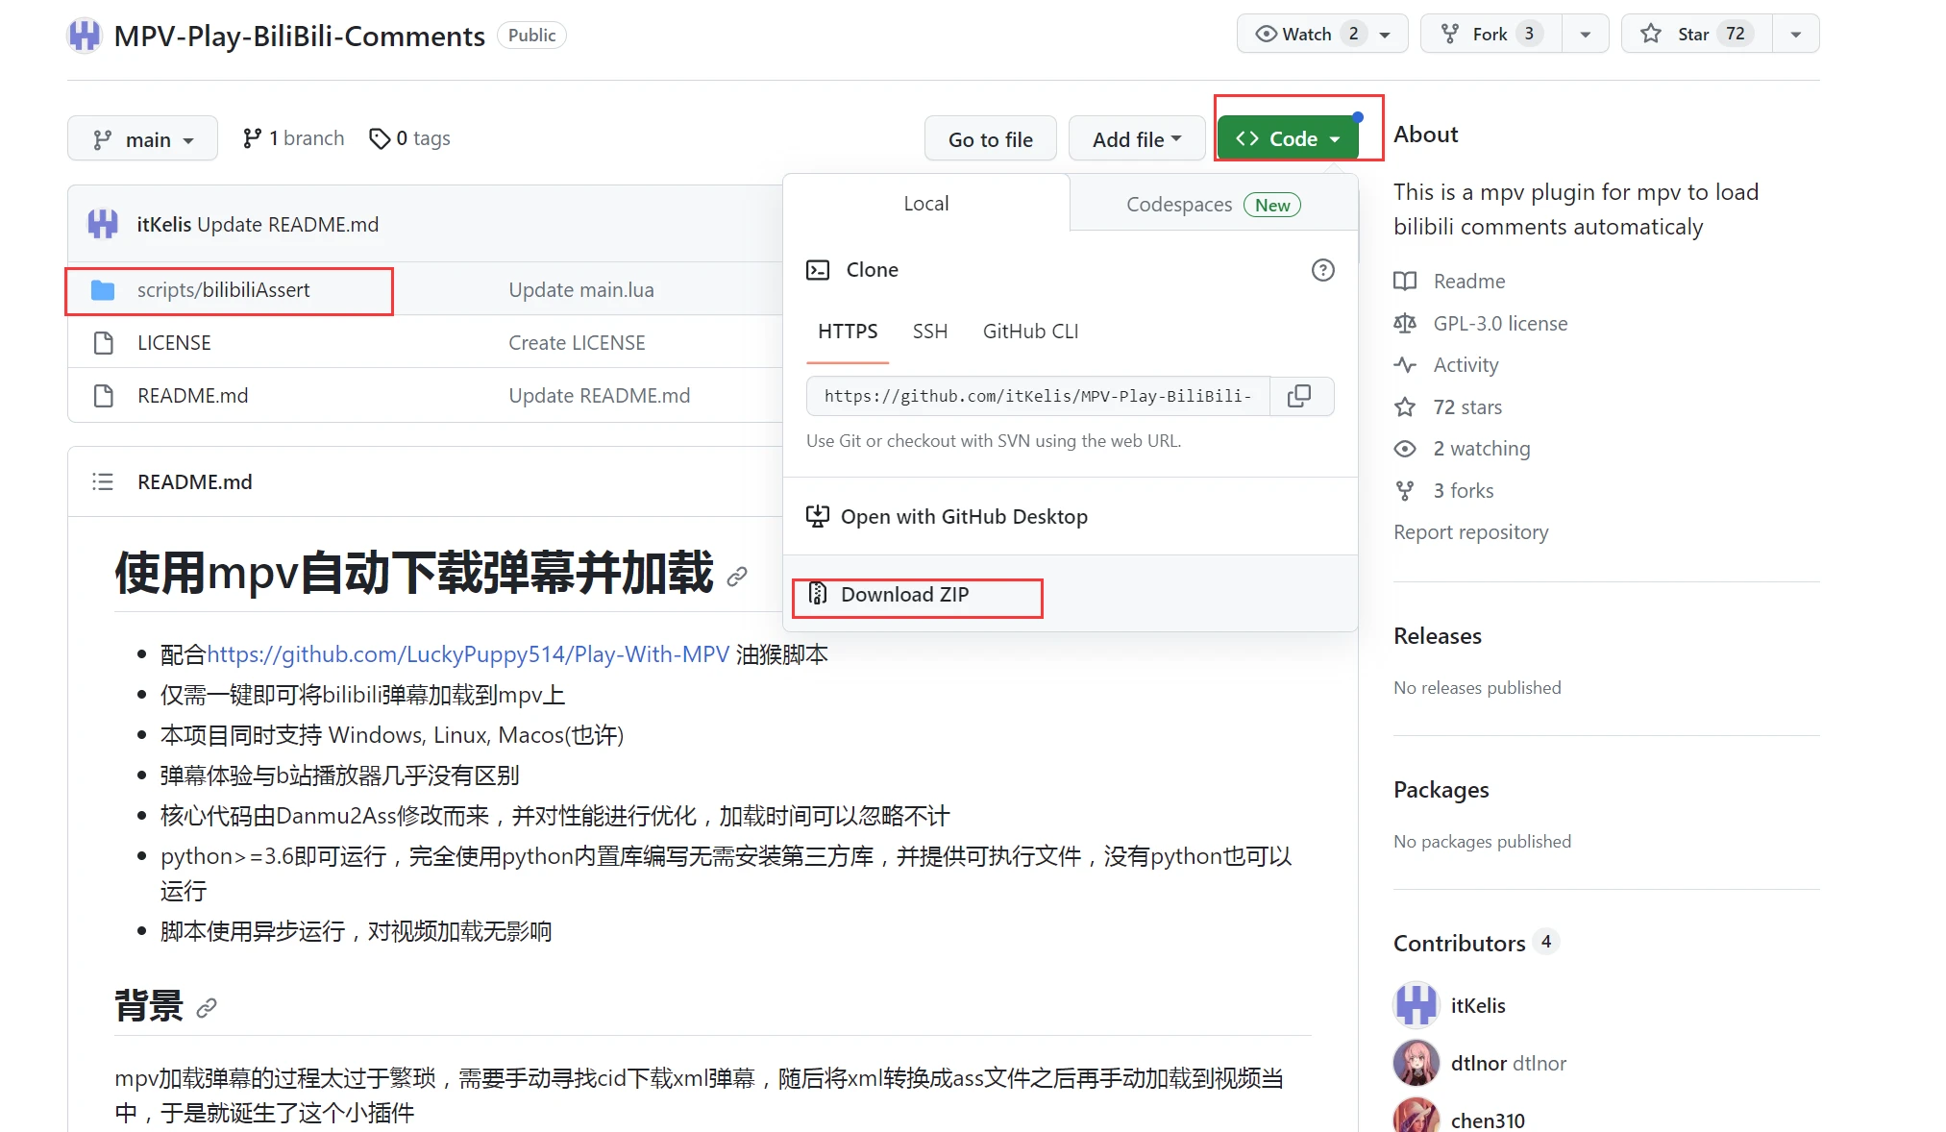Open contributor itKelis profile avatar
The width and height of the screenshot is (1946, 1132).
point(1416,1006)
